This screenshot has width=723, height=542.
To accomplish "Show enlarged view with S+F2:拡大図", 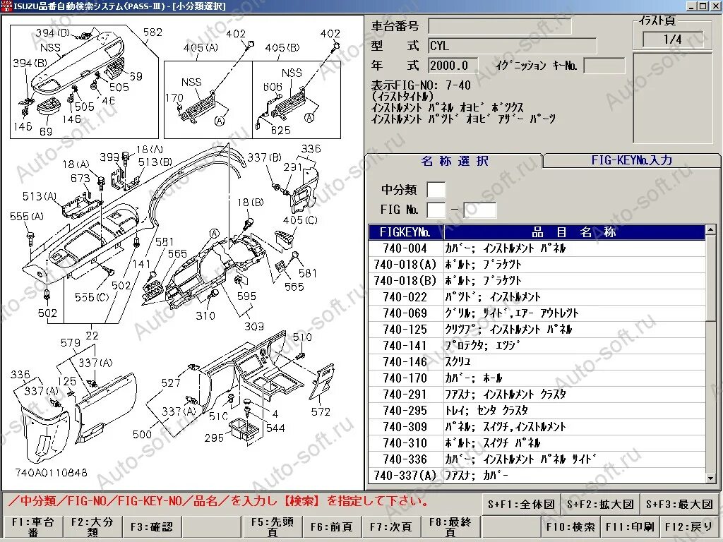I will tap(600, 504).
